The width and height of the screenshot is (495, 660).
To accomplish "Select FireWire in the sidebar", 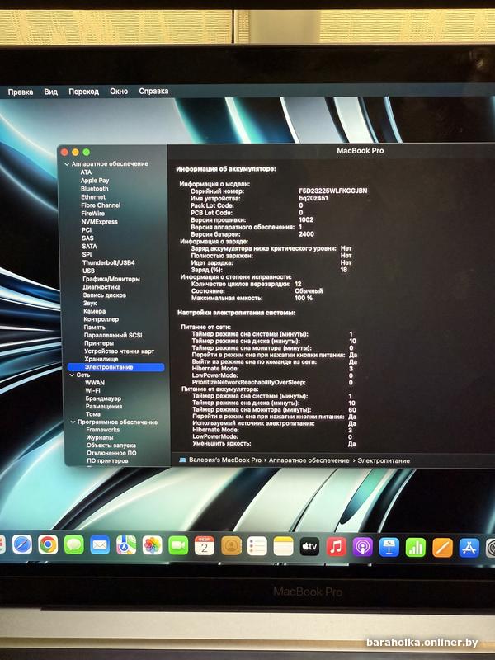I will (93, 214).
